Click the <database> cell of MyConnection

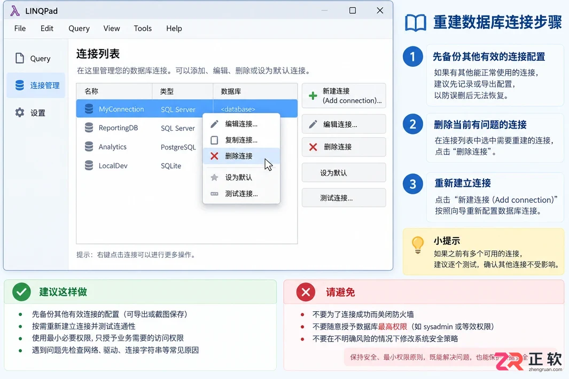coord(238,109)
